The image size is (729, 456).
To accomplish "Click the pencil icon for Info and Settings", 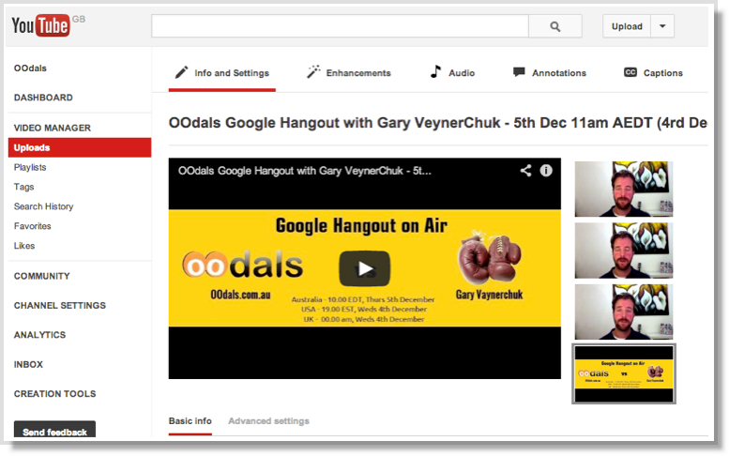I will click(181, 72).
